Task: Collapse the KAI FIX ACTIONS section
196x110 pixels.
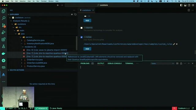Action: click(9, 70)
